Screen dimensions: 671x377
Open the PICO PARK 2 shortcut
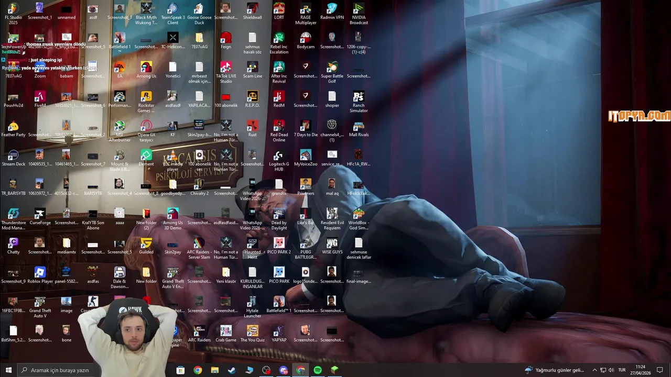[x=279, y=246]
